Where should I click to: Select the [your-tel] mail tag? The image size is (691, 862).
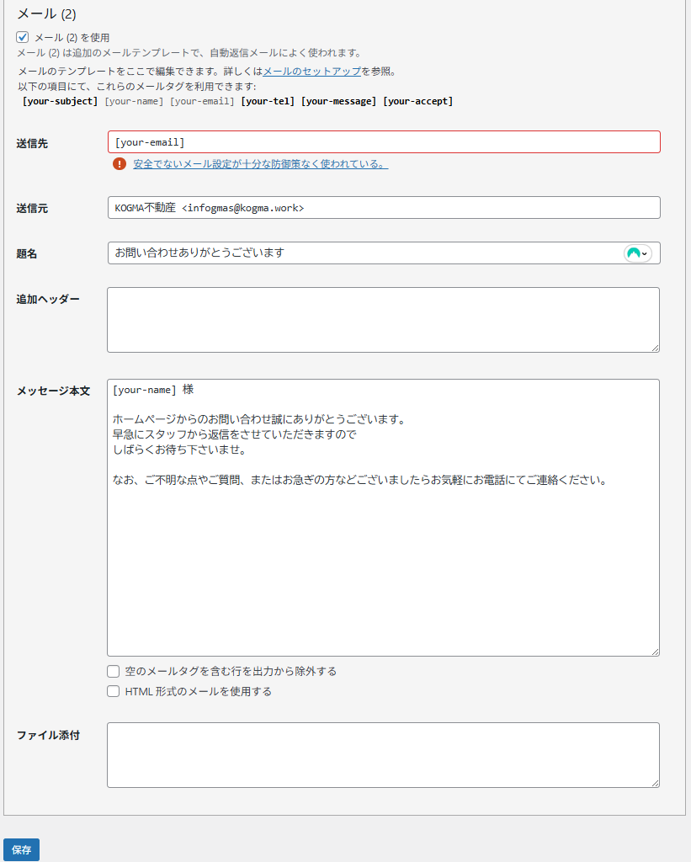268,101
